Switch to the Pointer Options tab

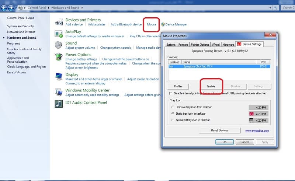tap(200, 45)
